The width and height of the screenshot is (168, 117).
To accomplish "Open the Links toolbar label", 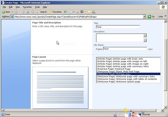I will [161, 17].
